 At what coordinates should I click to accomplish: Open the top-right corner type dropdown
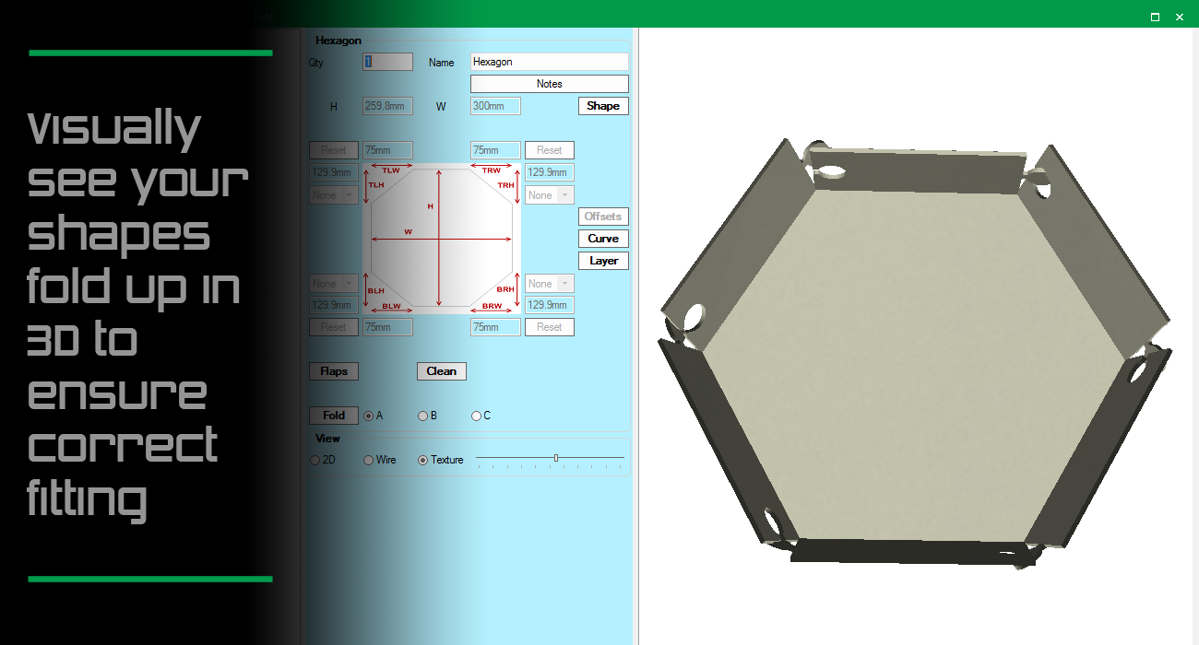(x=549, y=194)
